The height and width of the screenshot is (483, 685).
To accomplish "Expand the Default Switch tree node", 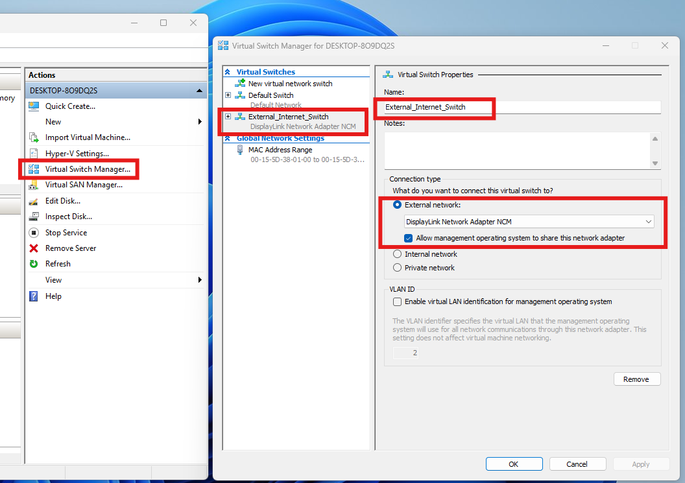I will point(228,95).
